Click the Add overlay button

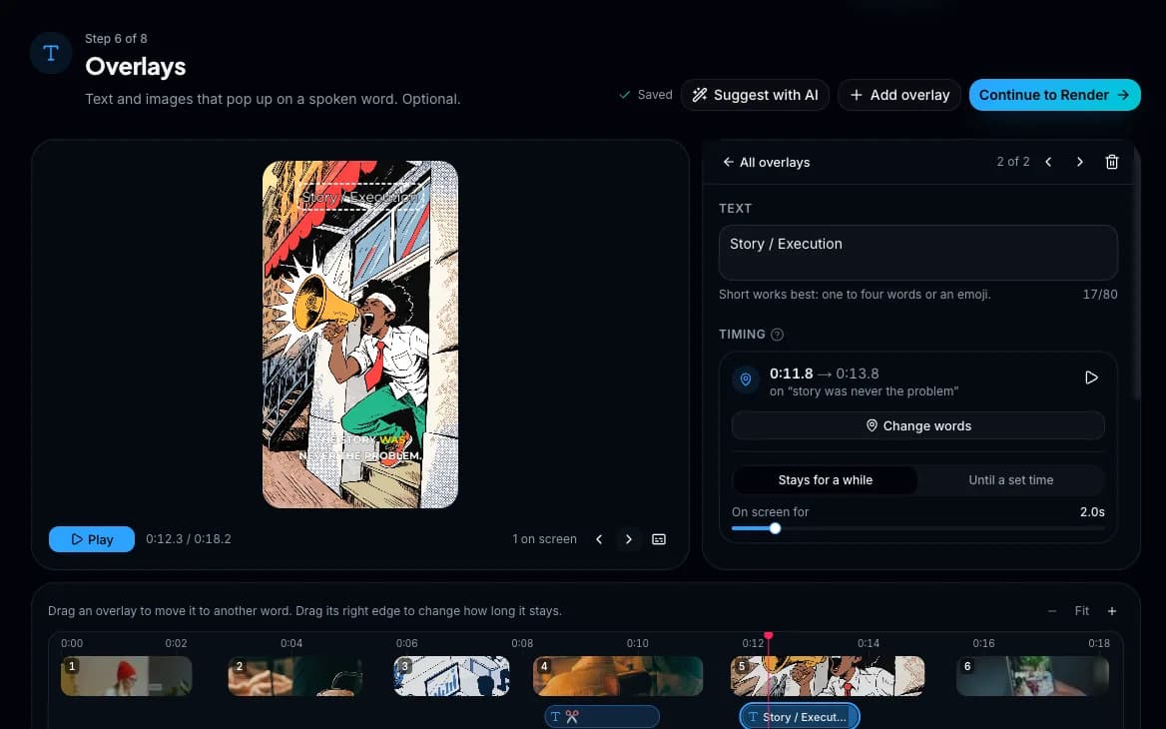click(899, 95)
